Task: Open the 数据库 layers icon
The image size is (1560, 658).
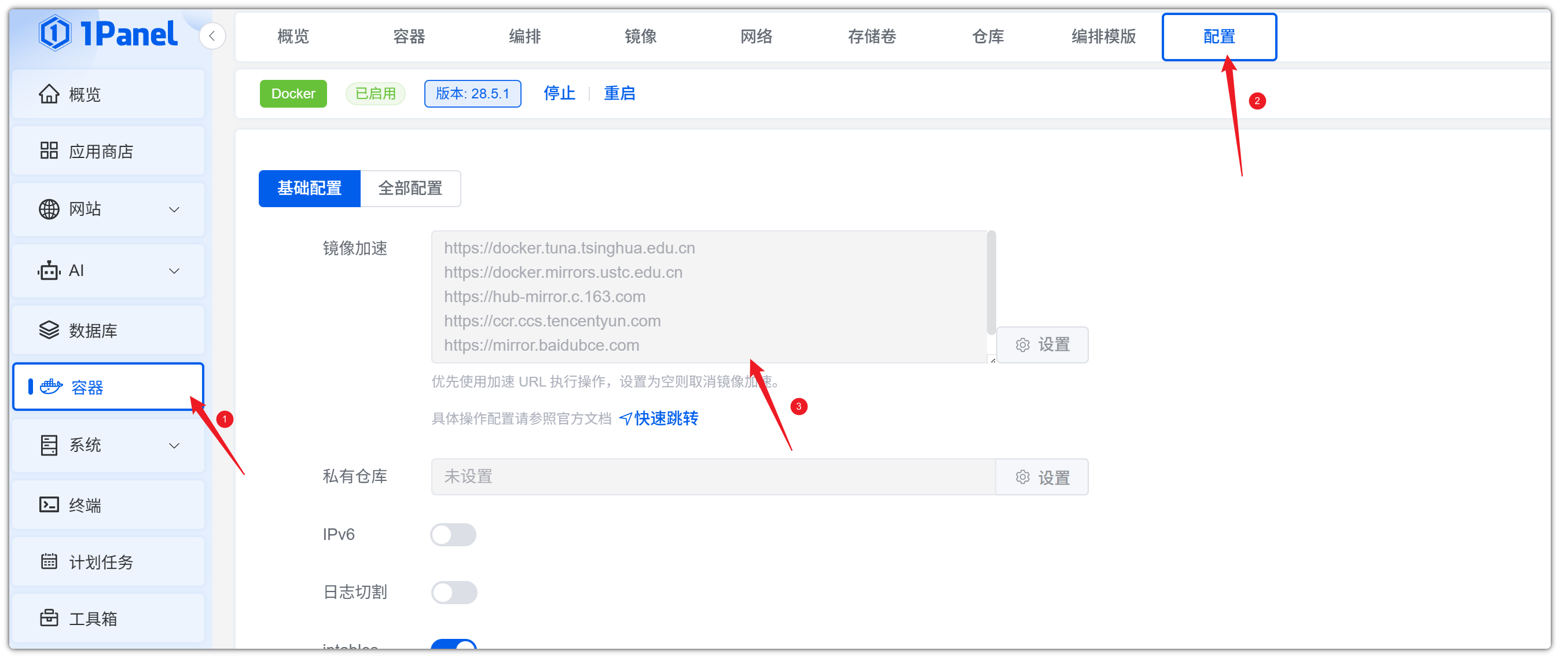Action: pos(49,330)
